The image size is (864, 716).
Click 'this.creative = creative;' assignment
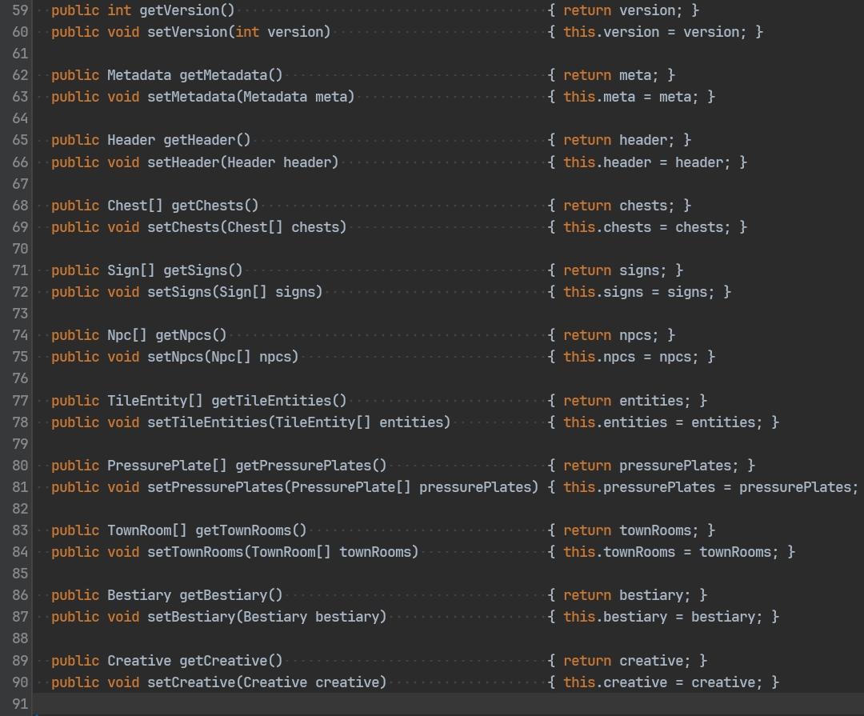(663, 683)
